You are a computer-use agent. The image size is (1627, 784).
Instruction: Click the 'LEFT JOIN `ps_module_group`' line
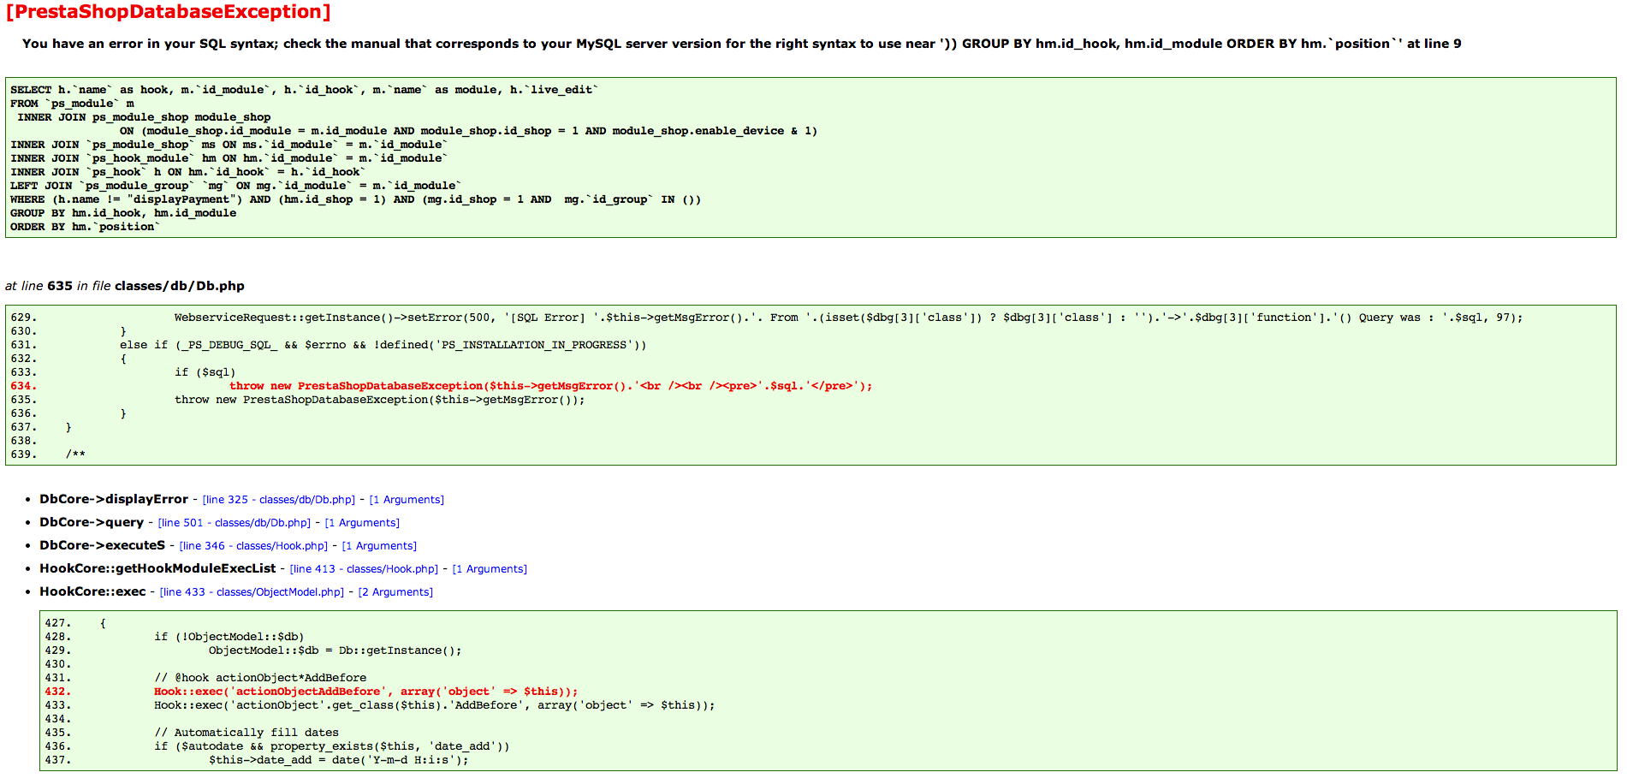tap(235, 186)
